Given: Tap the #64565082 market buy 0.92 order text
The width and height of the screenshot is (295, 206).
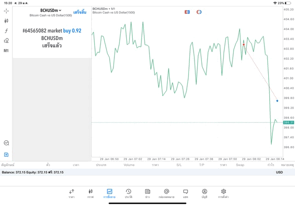Looking at the screenshot, I should 52,31.
